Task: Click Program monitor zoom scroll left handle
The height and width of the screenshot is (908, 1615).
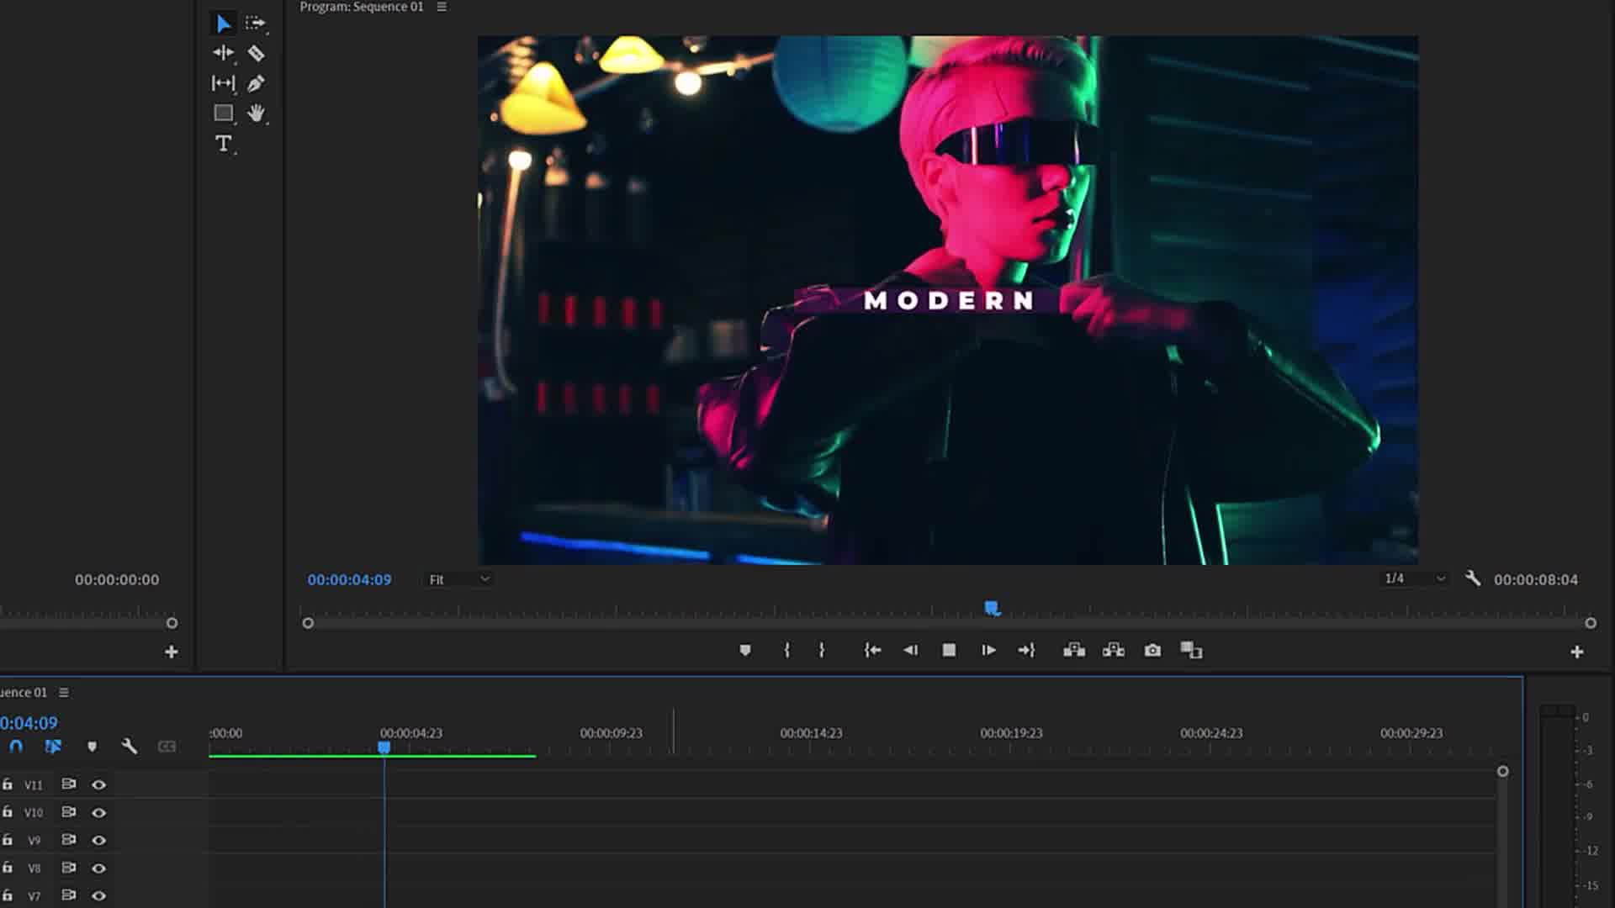Action: click(x=308, y=623)
